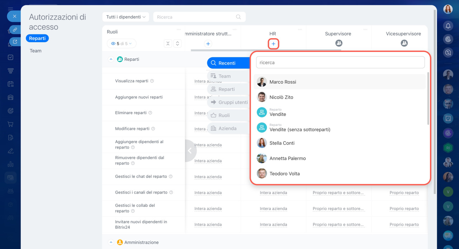Click the Vicesupervisore group members icon
This screenshot has width=459, height=249.
point(404,43)
